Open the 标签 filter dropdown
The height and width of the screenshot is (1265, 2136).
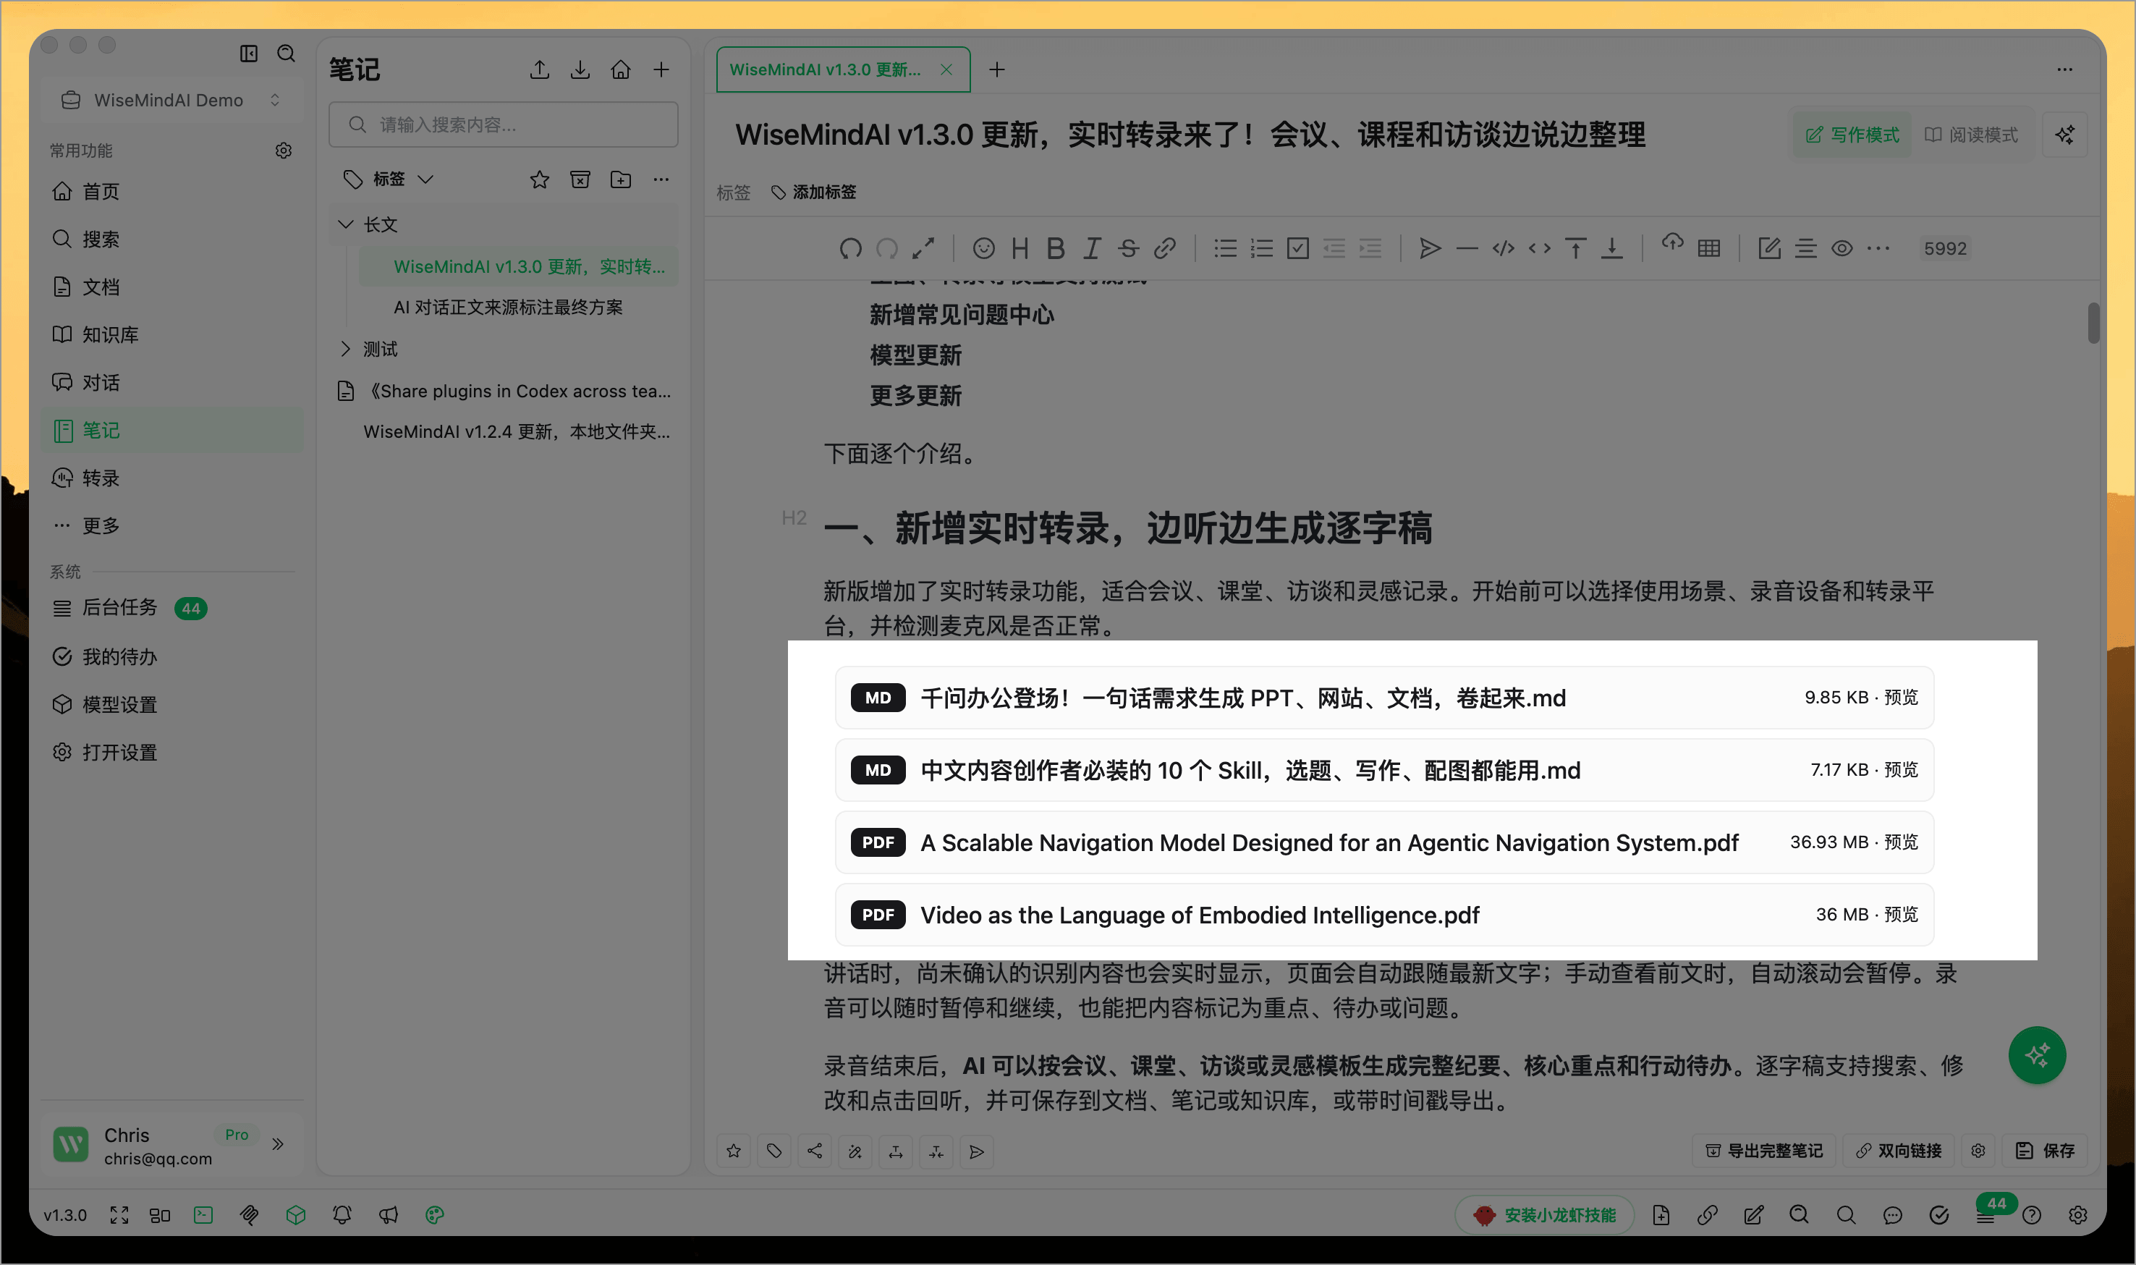click(389, 179)
